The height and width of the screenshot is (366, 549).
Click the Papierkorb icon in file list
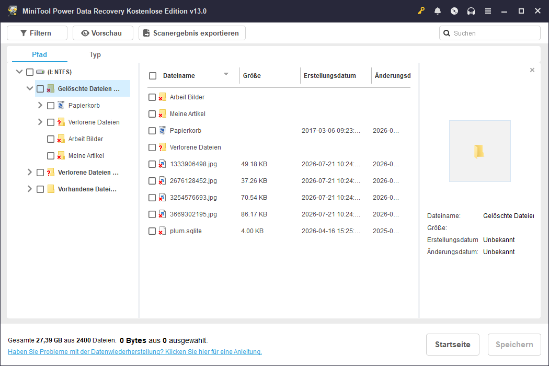(x=162, y=130)
